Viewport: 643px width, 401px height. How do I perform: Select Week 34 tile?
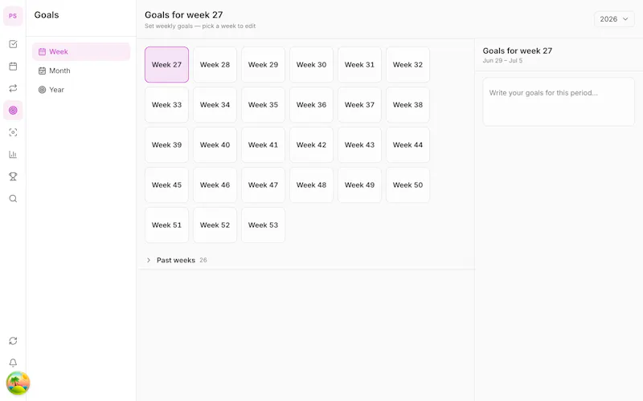pyautogui.click(x=215, y=105)
